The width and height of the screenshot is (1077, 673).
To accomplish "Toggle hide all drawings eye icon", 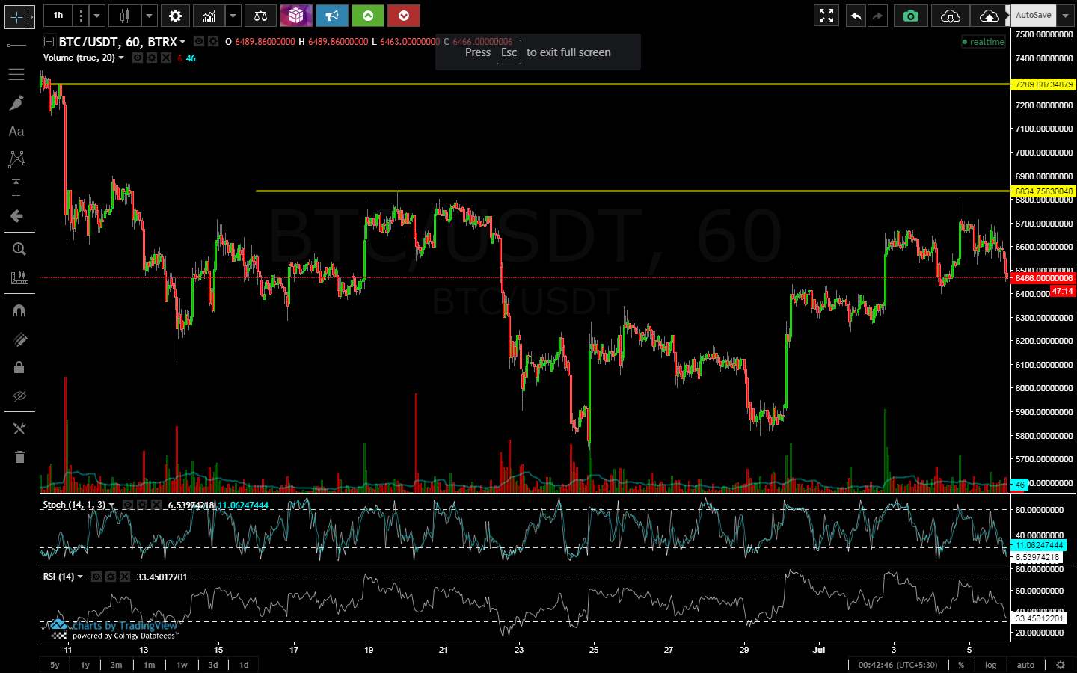I will 19,396.
